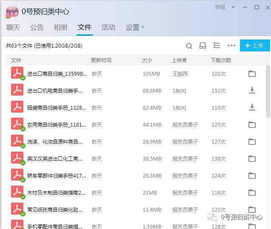Open folder for 进出口商品归类_135998 file

252,74
